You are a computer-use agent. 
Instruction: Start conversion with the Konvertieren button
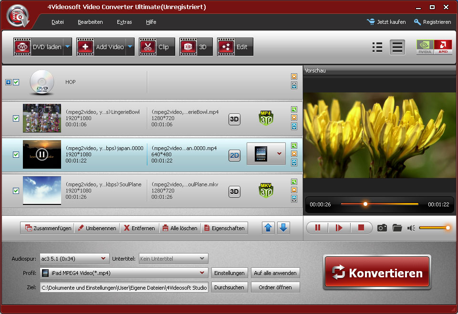click(377, 272)
